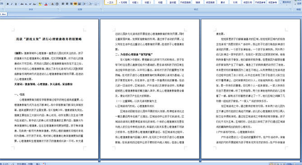
Task: Click the 1.区域游戏巧妙玩 subheading on page two
Action: 135,106
